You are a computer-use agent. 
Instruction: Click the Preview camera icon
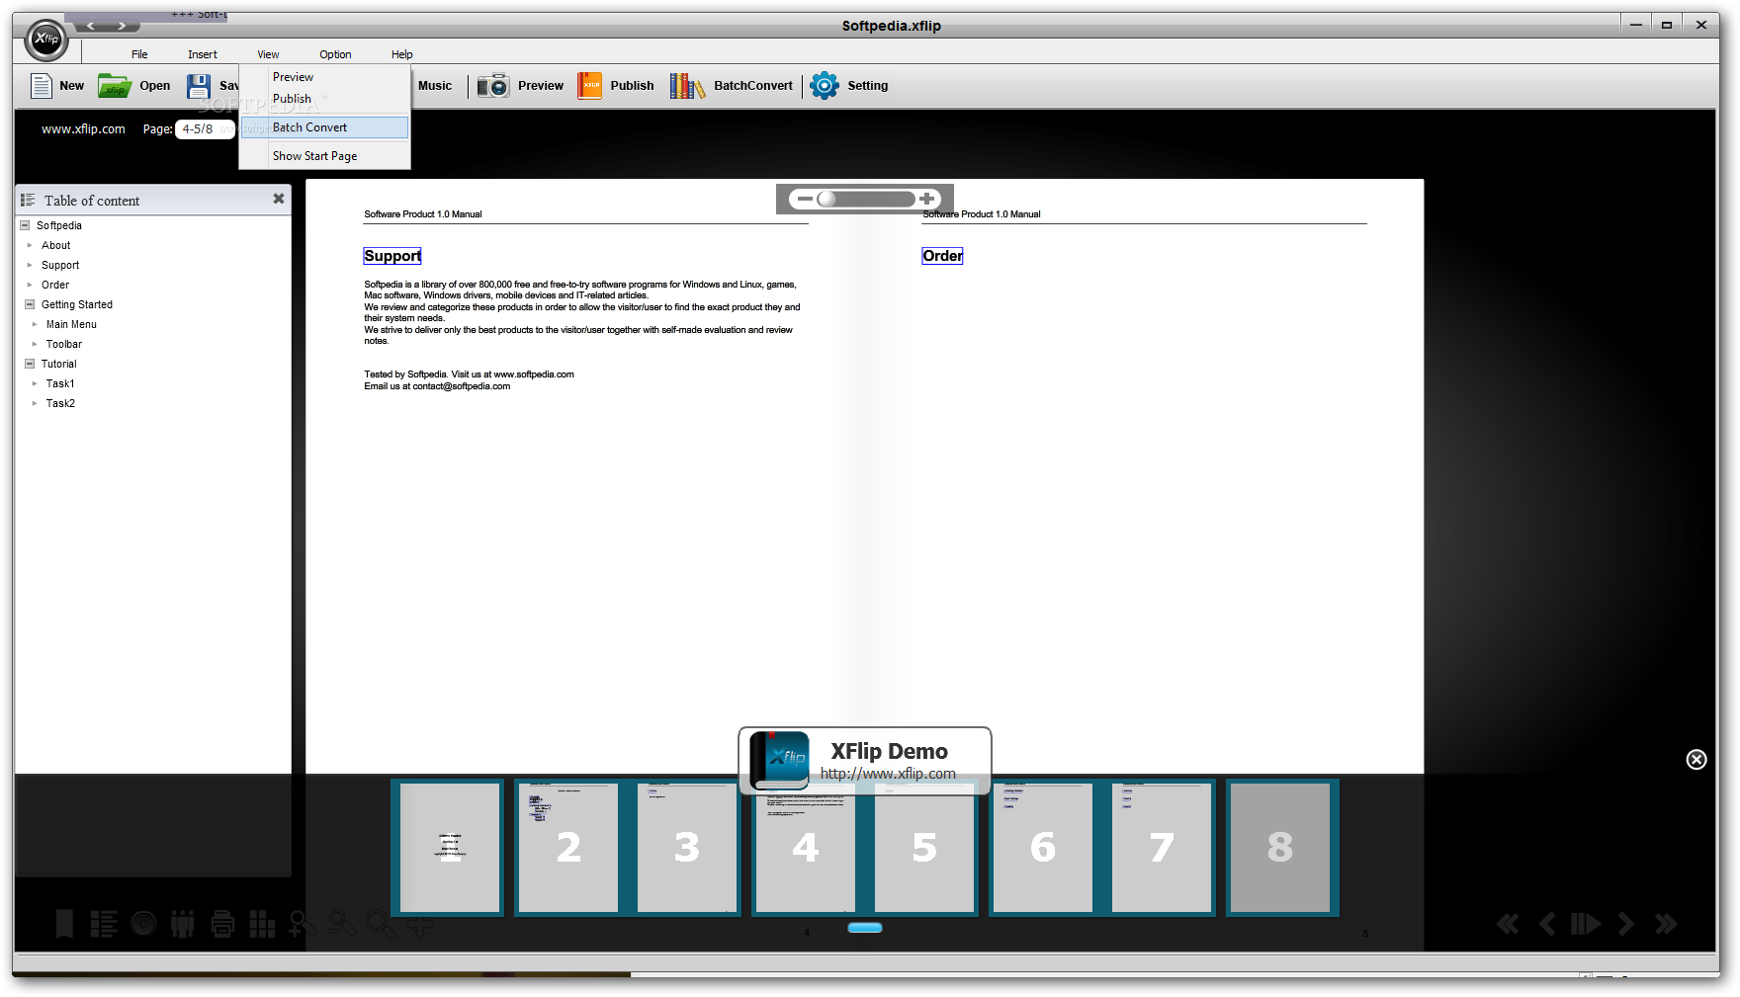493,86
